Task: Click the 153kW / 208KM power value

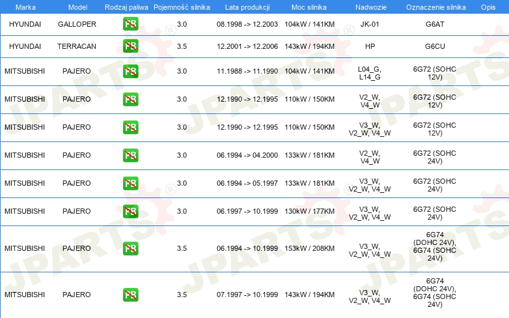Action: point(309,248)
